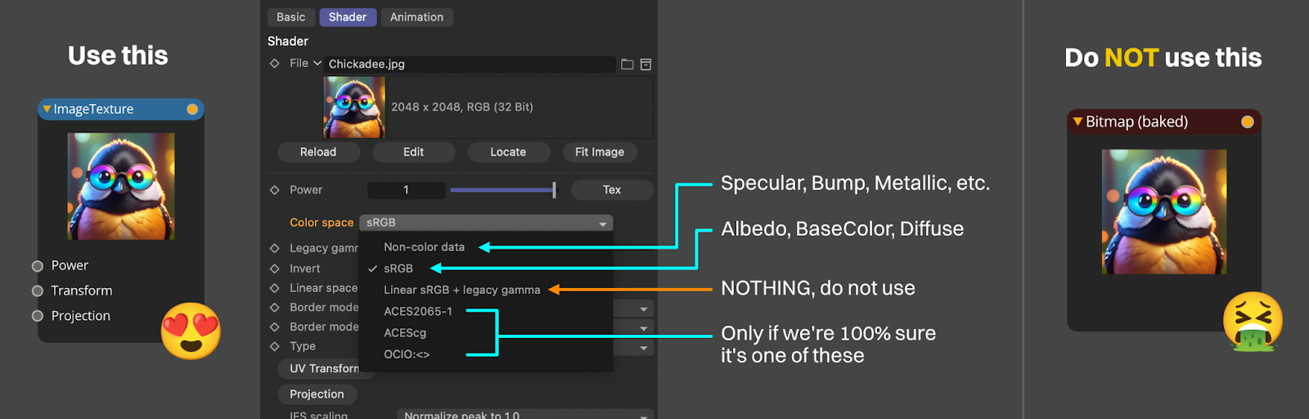Screen dimensions: 1309x419
Task: Adjust the Power slider
Action: [502, 190]
